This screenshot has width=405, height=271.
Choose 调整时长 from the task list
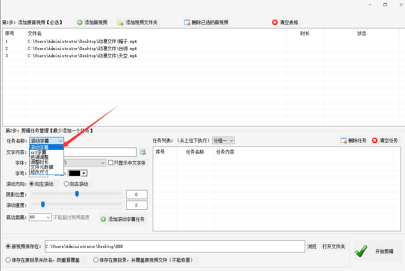[x=47, y=162]
